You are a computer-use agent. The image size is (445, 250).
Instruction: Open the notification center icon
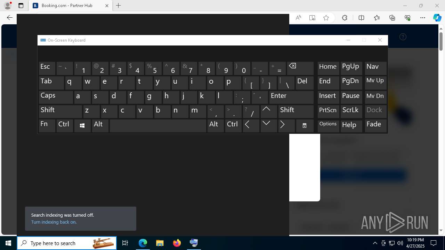(434, 243)
